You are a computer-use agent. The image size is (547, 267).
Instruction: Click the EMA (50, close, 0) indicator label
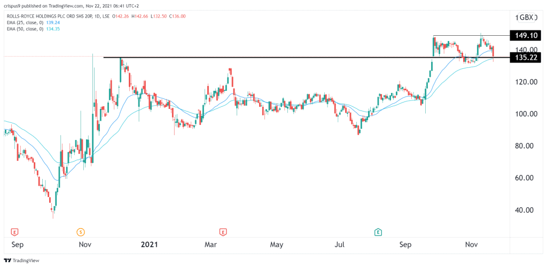26,29
